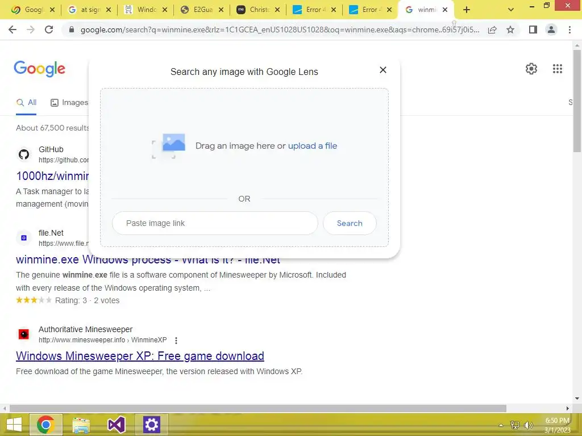Open Visual Studio from the taskbar

tap(116, 425)
